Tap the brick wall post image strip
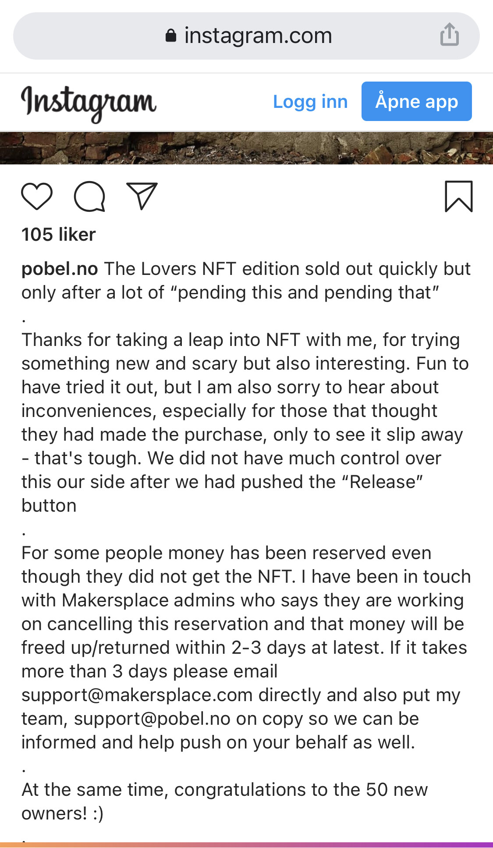 pos(246,148)
